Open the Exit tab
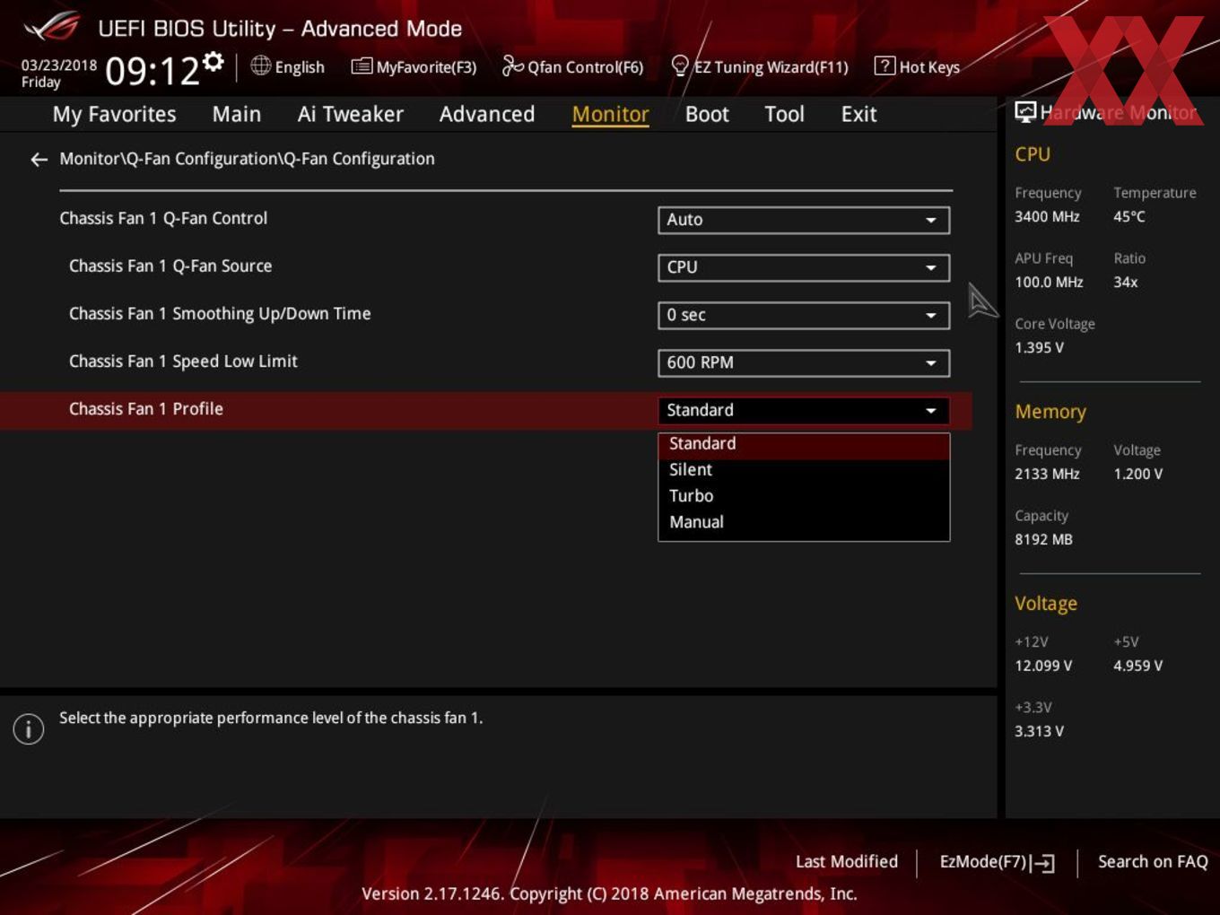1220x915 pixels. [x=858, y=114]
